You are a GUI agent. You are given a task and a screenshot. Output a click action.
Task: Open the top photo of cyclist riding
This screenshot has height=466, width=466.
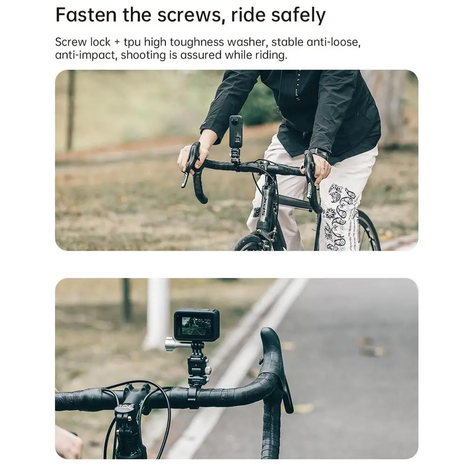pos(237,160)
